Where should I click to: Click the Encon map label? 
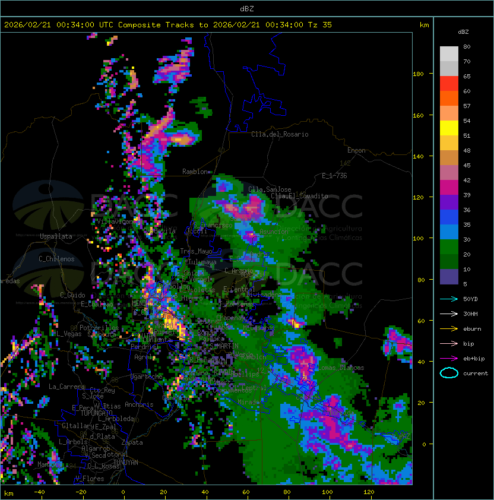(x=356, y=150)
